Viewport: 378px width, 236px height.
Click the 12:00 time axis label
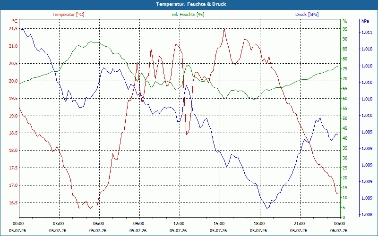click(180, 224)
